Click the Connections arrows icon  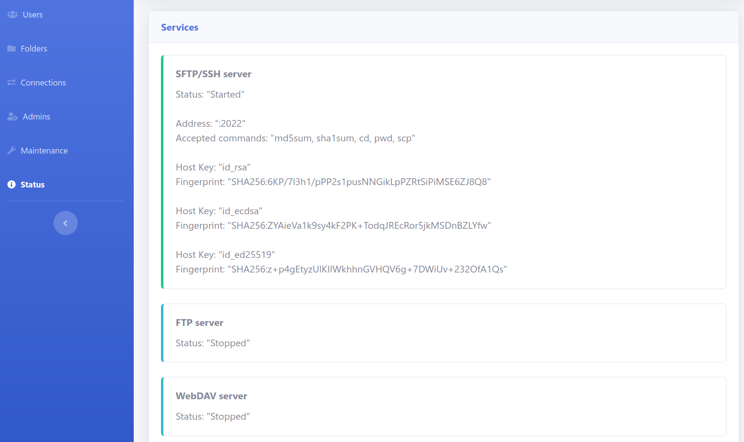point(11,83)
